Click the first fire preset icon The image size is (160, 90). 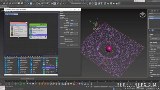39,84
